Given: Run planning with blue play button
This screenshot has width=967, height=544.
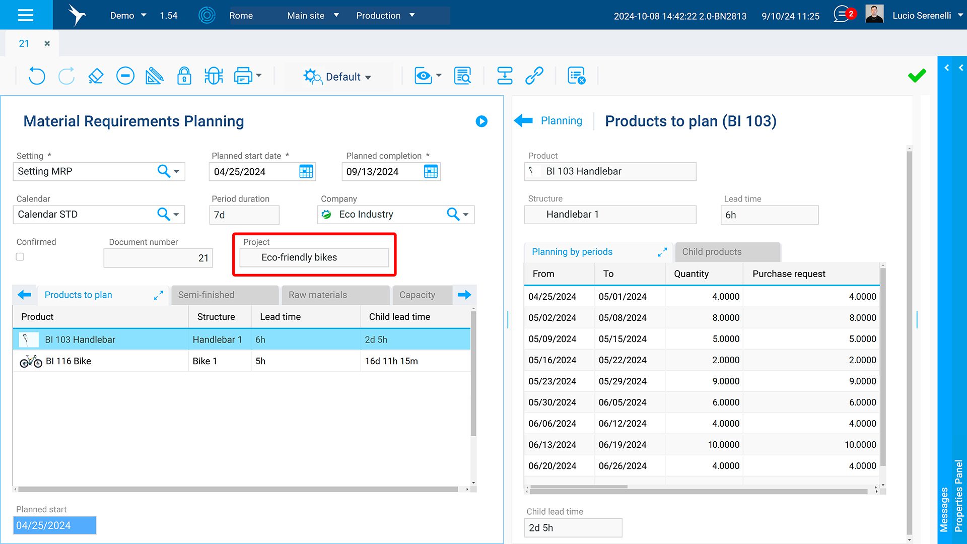Looking at the screenshot, I should [481, 121].
